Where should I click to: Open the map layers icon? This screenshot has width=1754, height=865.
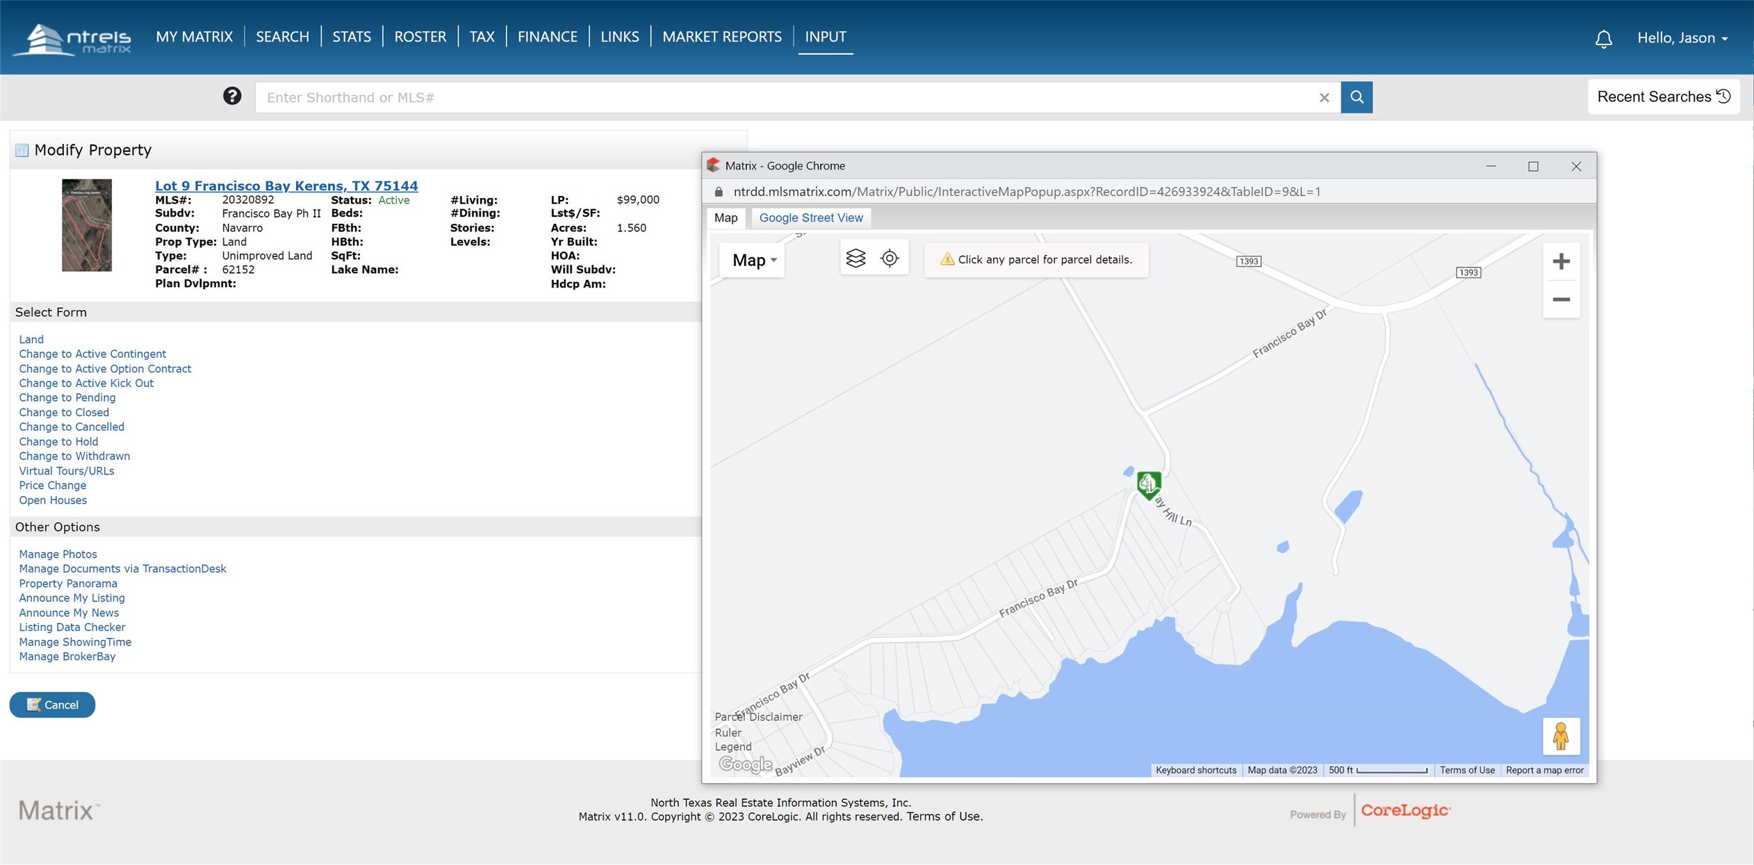coord(855,258)
